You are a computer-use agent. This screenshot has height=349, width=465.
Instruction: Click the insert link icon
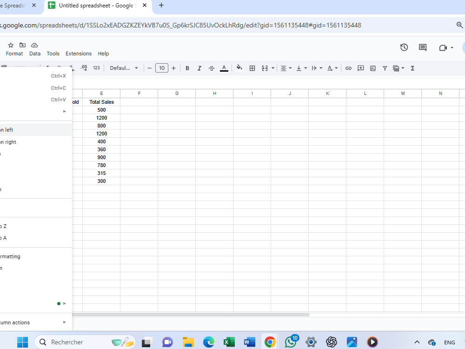[x=348, y=68]
